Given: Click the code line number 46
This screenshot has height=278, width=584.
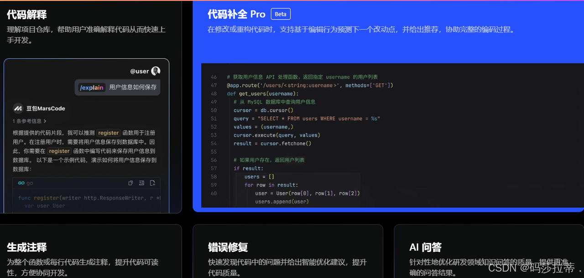Looking at the screenshot, I should tap(214, 77).
